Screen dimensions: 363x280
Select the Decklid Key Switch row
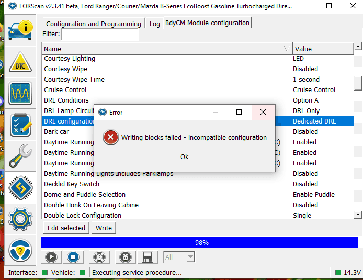198,184
